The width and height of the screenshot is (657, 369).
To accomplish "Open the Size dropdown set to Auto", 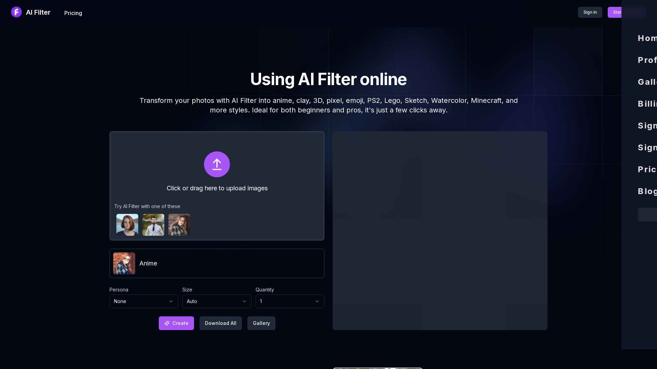I will click(x=217, y=301).
